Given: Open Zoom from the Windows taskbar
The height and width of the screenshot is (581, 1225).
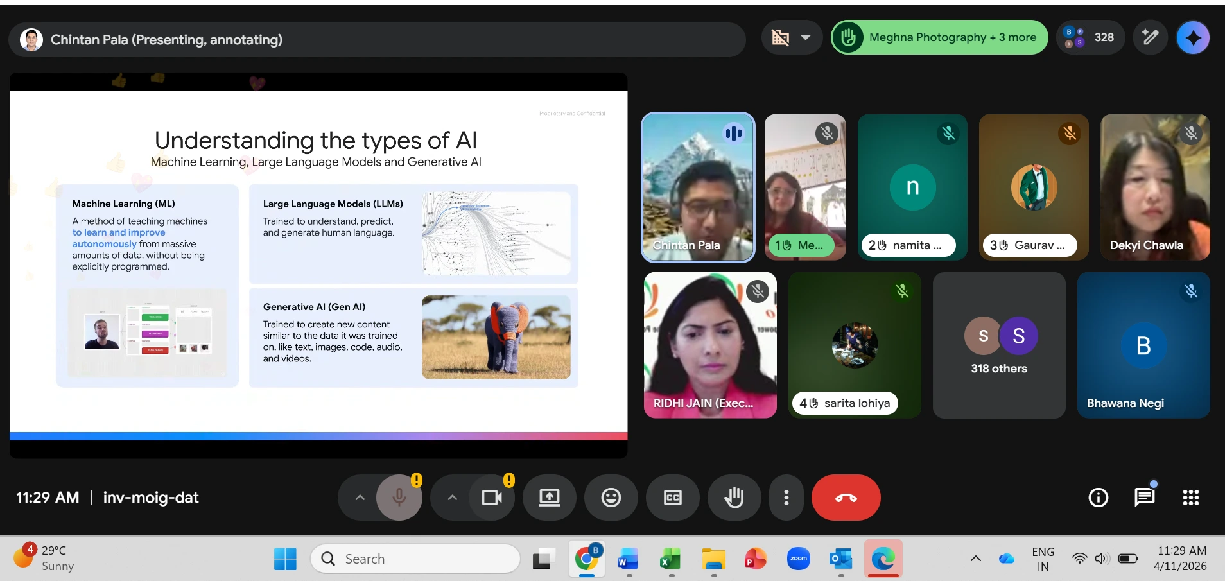Looking at the screenshot, I should click(x=798, y=559).
